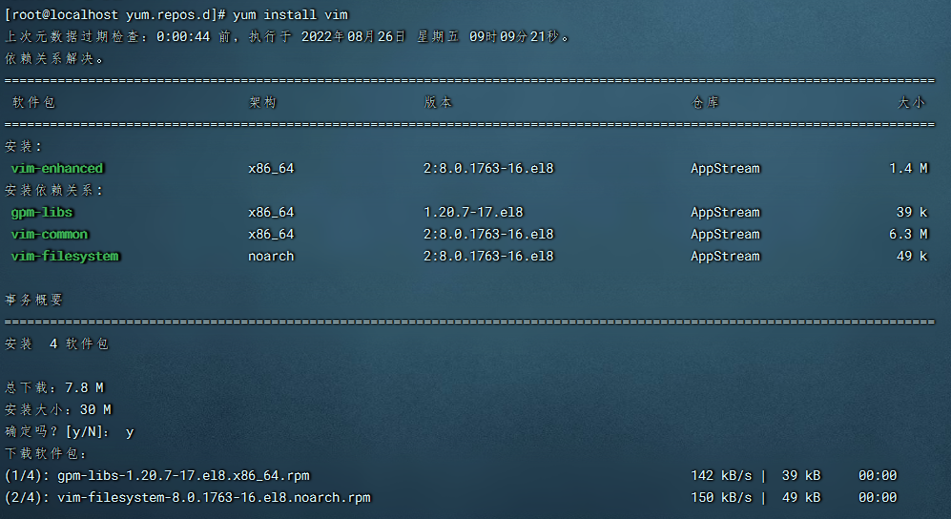Click version 1.20.7-17.el8 of gpm-libs
This screenshot has width=951, height=519.
coord(473,212)
